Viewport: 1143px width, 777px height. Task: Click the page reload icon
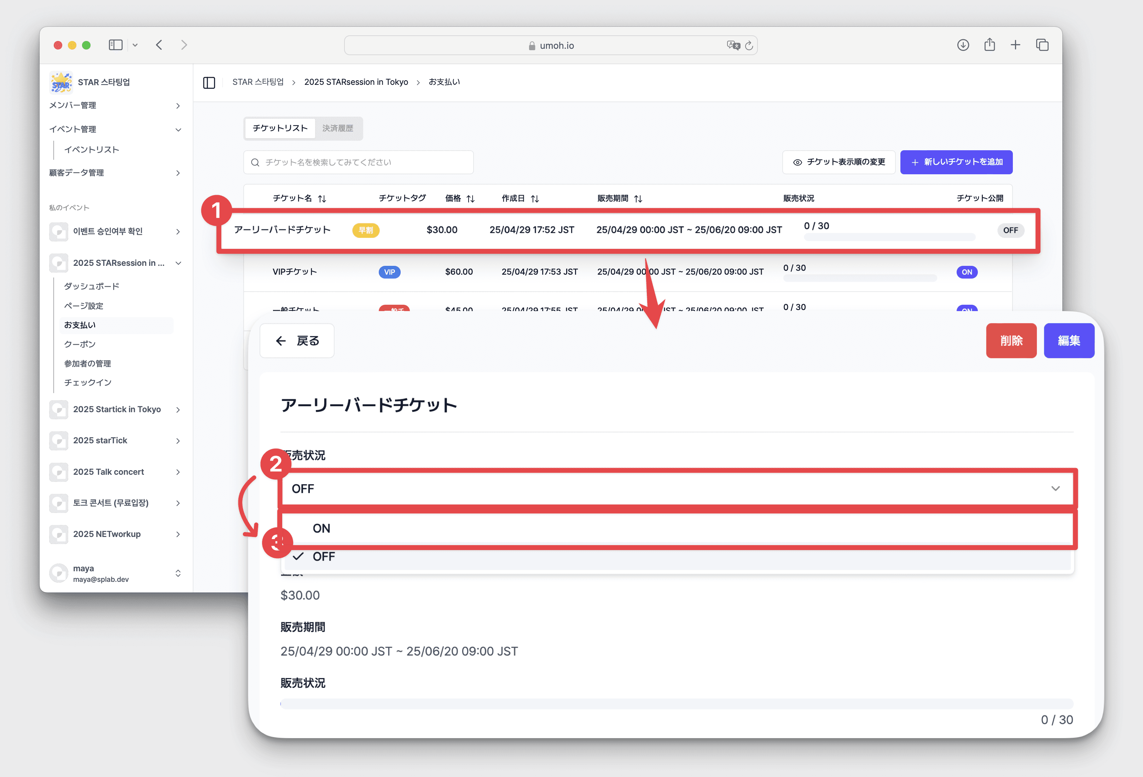point(749,46)
